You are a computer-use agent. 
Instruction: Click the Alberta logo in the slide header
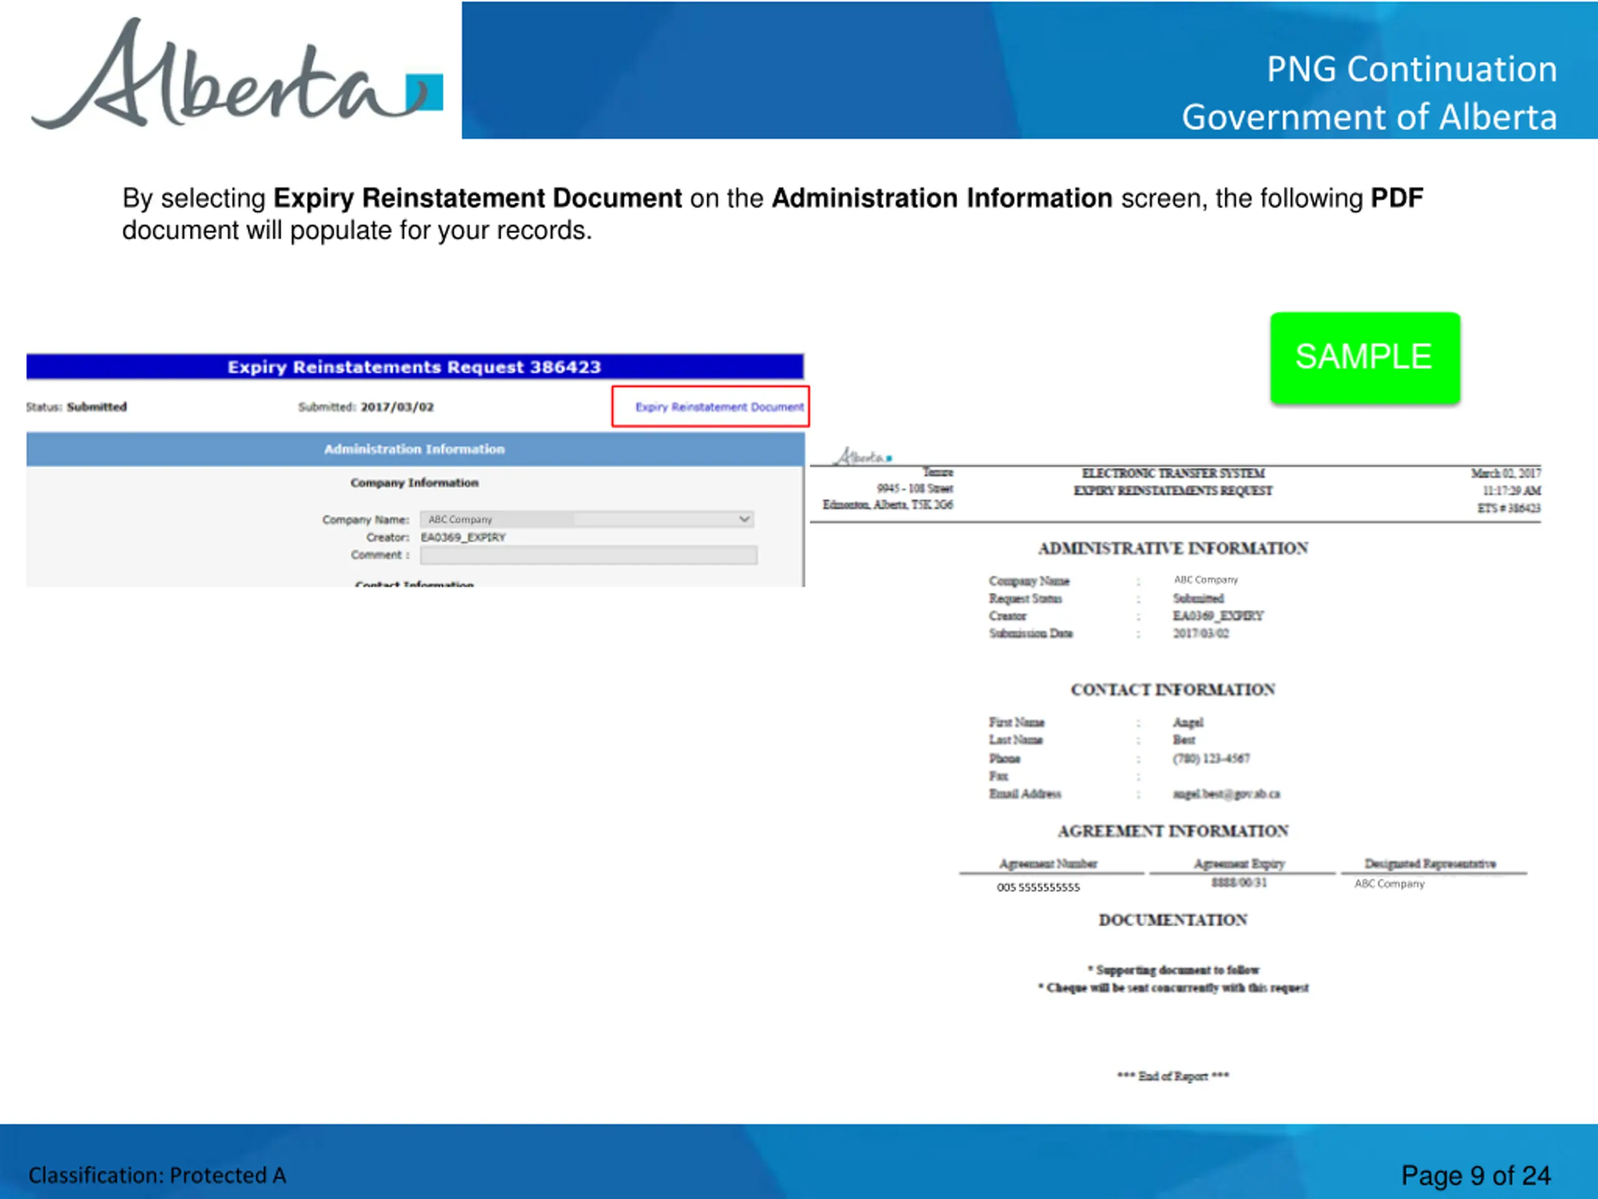[x=237, y=74]
